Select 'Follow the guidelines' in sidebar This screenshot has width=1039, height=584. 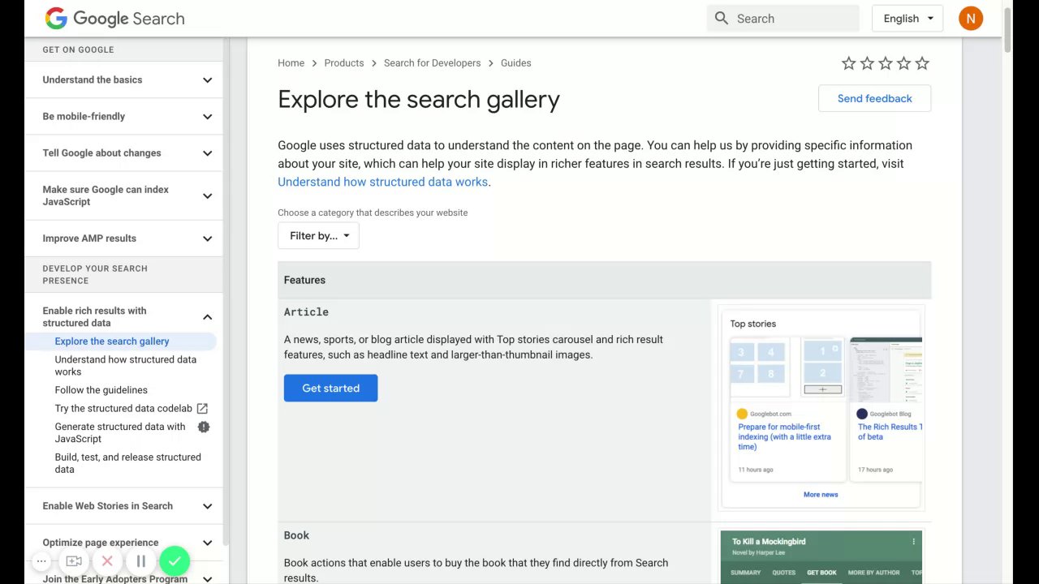(101, 390)
